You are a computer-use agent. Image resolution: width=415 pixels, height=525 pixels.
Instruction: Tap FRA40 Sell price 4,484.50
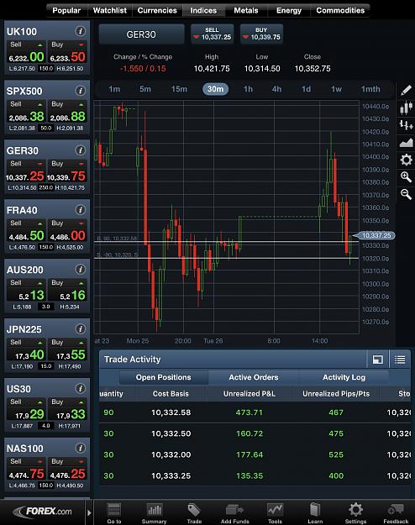point(26,232)
